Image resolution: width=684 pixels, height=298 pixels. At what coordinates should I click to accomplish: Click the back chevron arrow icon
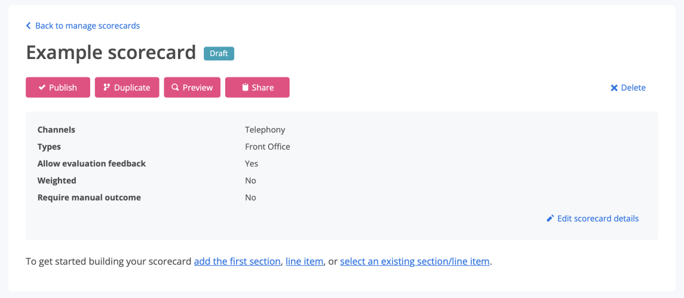click(x=28, y=26)
